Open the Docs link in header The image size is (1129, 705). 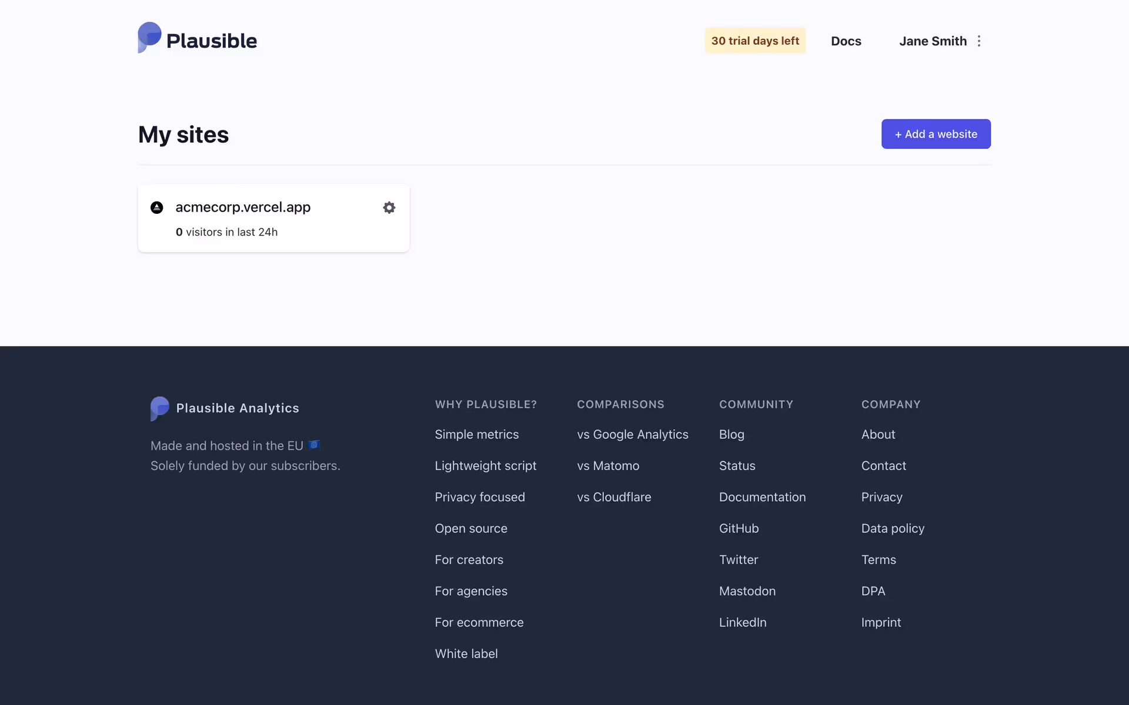[x=846, y=41]
